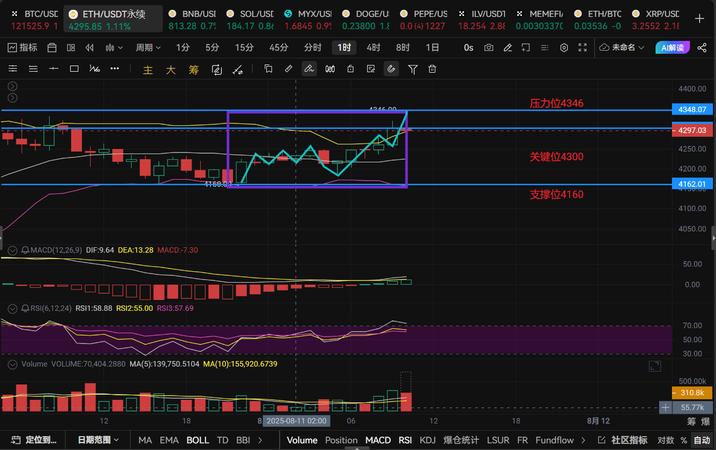Screen dimensions: 716x450
Task: Switch to the 1分 timeframe
Action: point(183,48)
